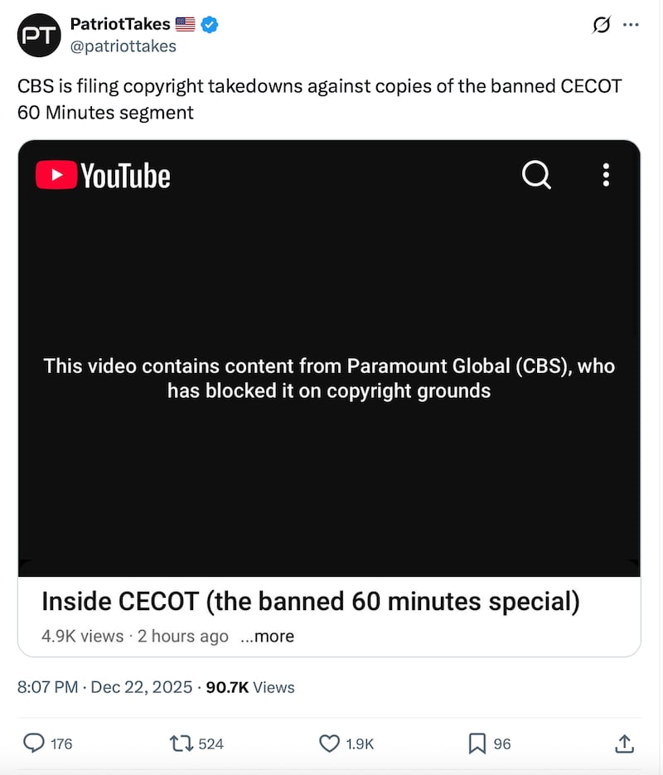Click the American flag emoji in the display name
Screen dimensions: 663x775
185,24
